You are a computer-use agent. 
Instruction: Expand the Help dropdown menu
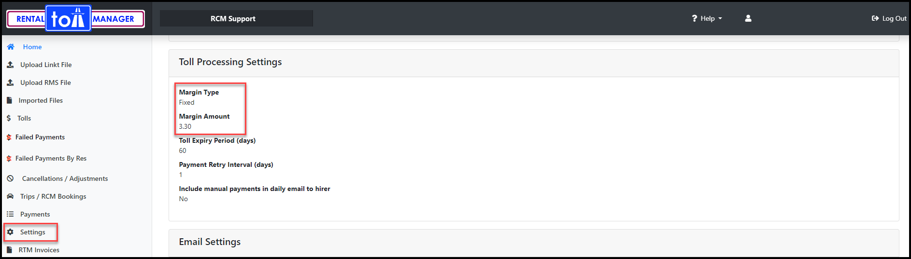707,18
